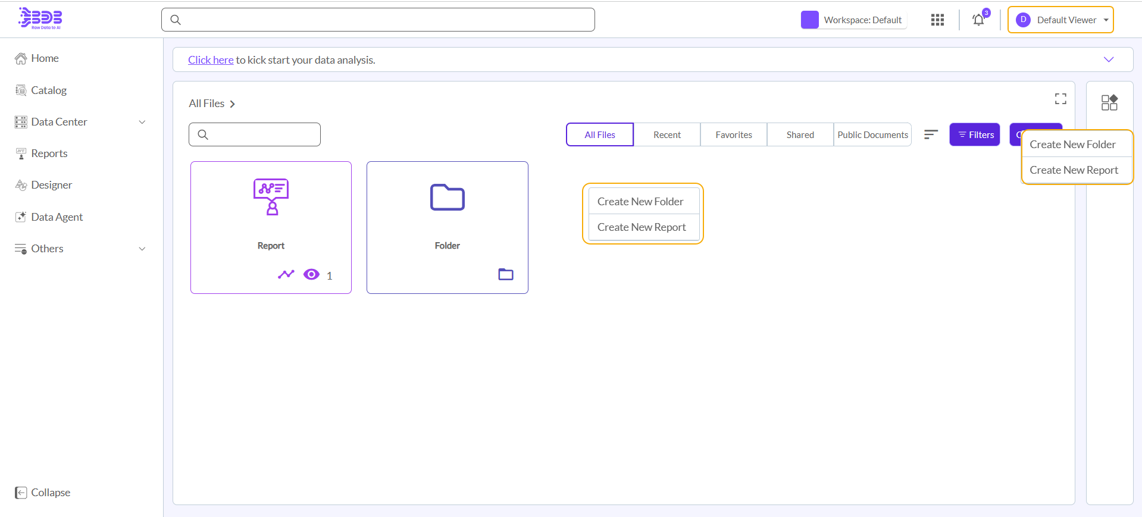Screen dimensions: 1142x517
Task: Click the line chart icon on Report card
Action: 286,274
